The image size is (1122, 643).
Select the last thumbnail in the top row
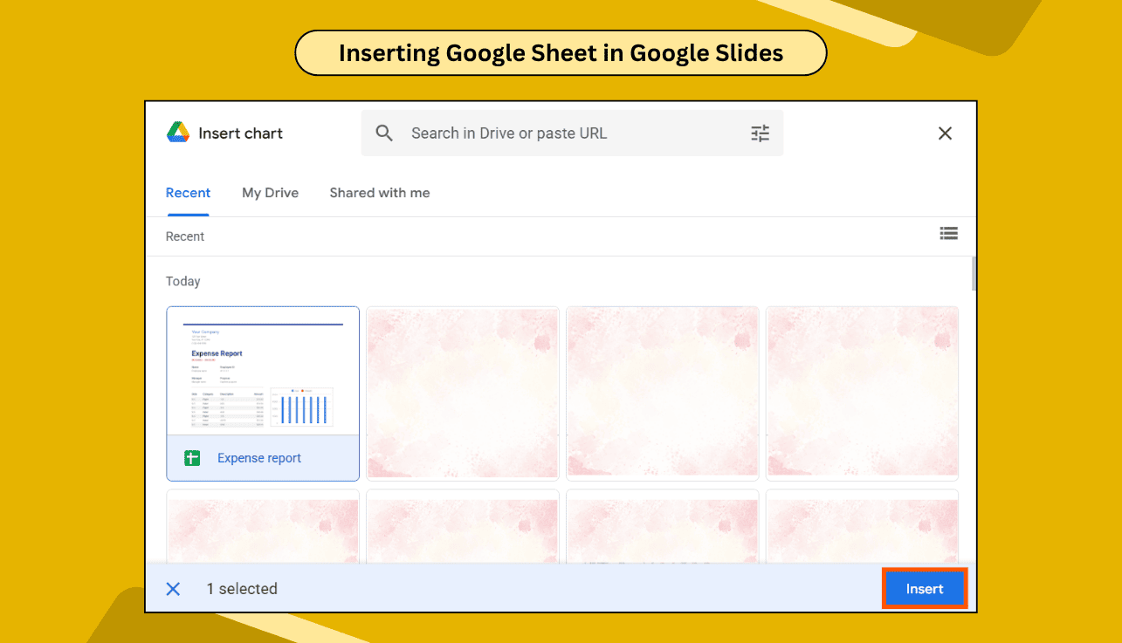click(x=862, y=393)
